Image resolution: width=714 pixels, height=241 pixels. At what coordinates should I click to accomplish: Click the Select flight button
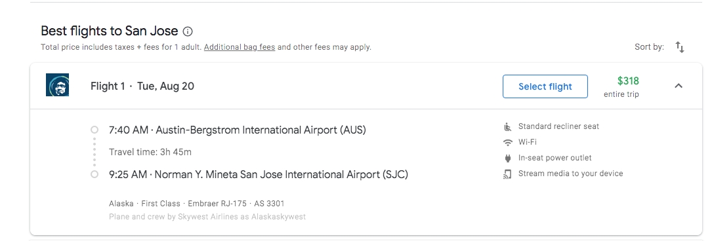(x=545, y=86)
